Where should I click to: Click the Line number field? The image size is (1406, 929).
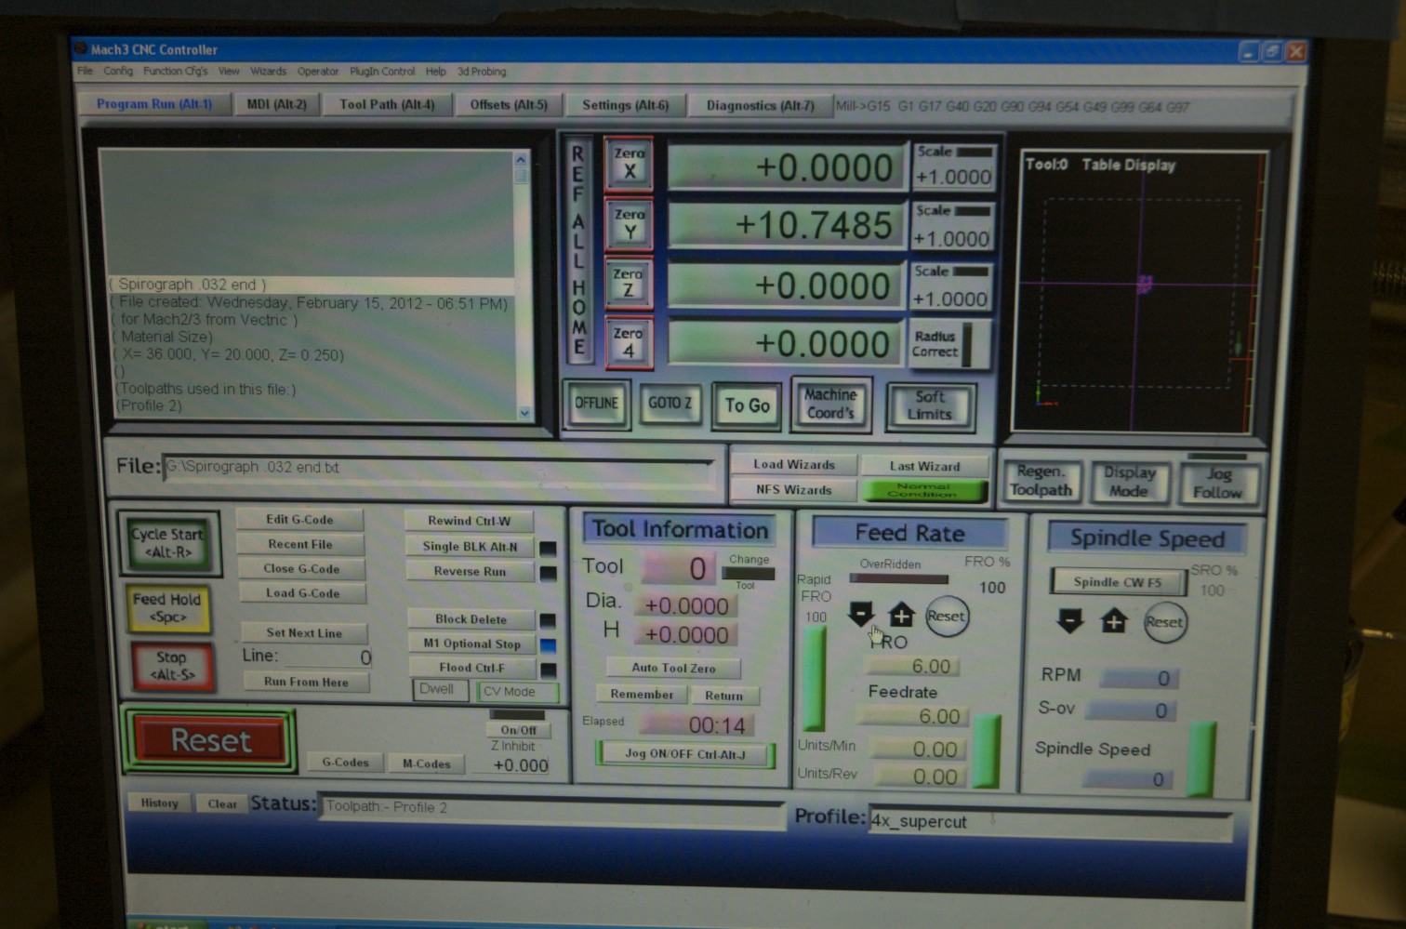click(326, 657)
